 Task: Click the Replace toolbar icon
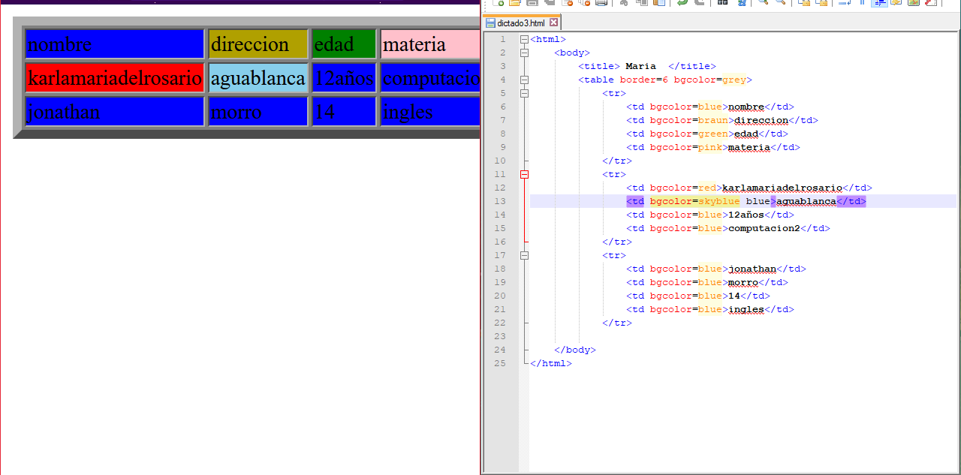click(741, 3)
